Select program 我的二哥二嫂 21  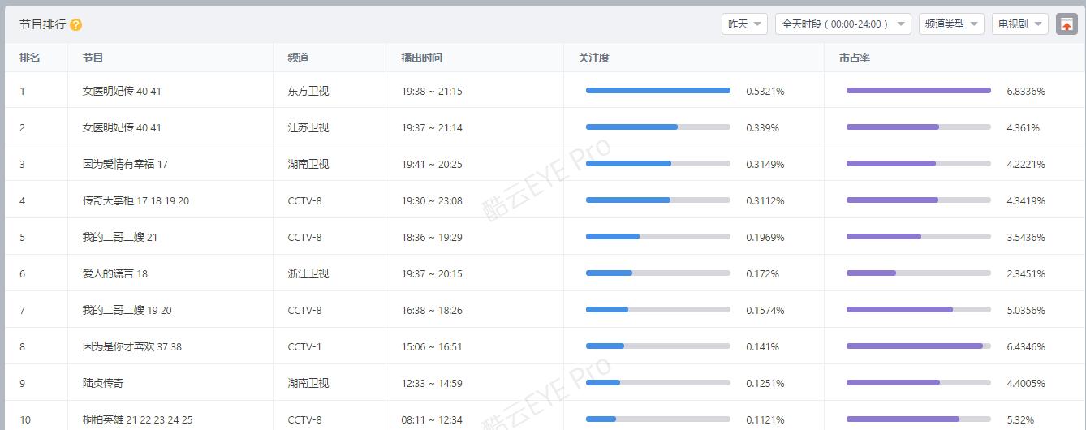coord(120,237)
